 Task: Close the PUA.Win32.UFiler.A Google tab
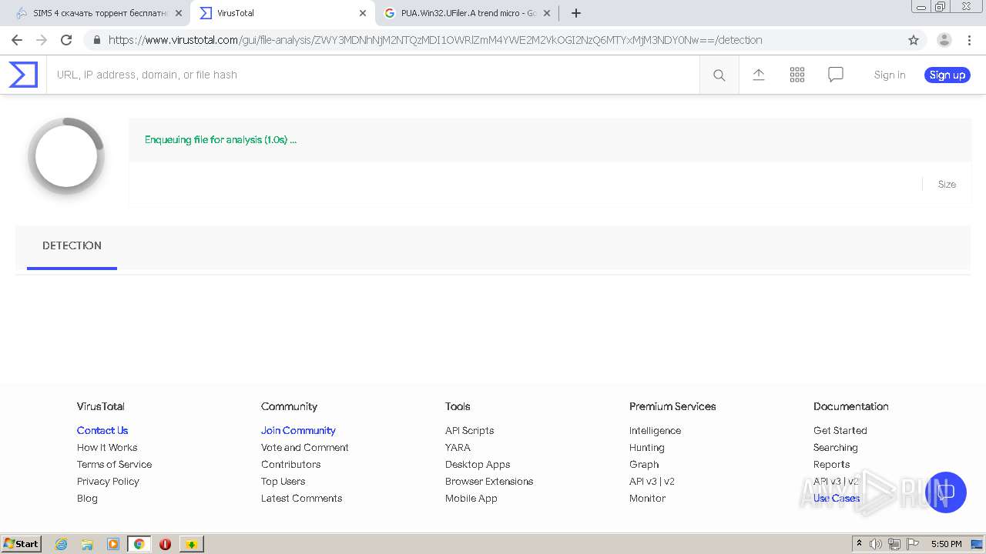[547, 13]
